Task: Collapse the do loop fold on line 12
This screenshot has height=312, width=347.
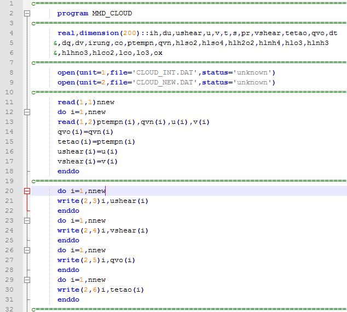Action: click(27, 112)
